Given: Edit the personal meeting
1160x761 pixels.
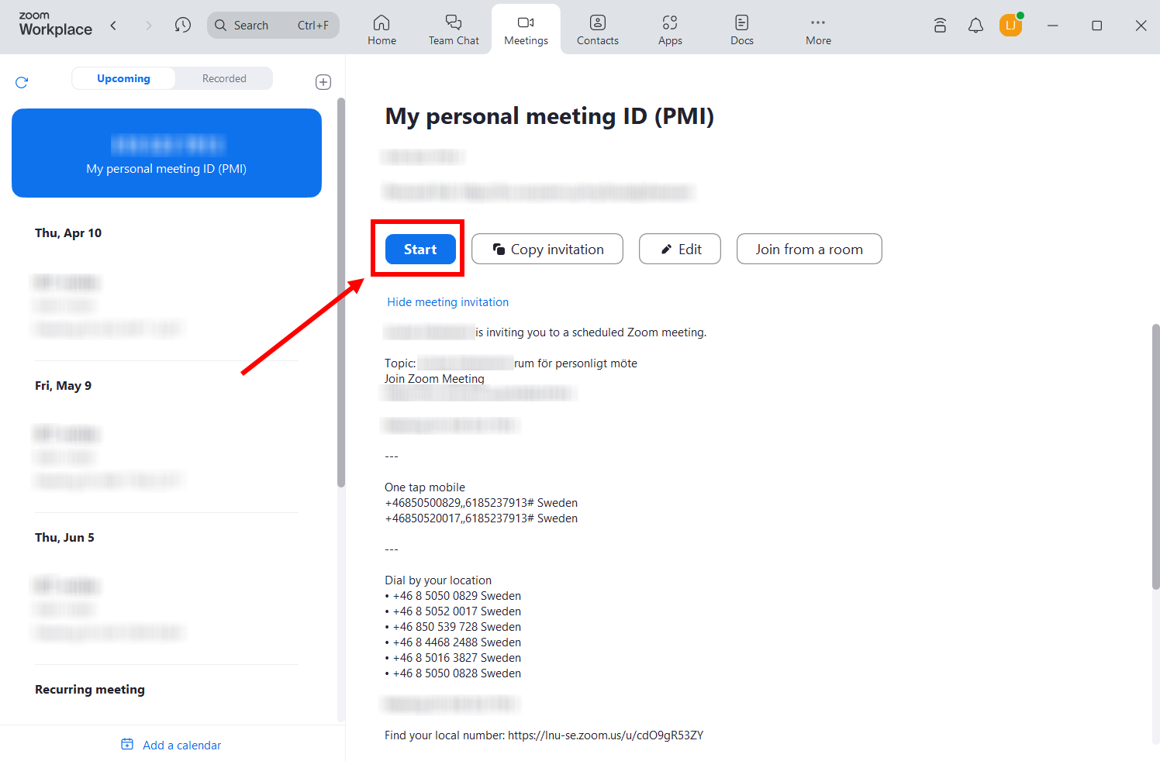Looking at the screenshot, I should click(680, 249).
